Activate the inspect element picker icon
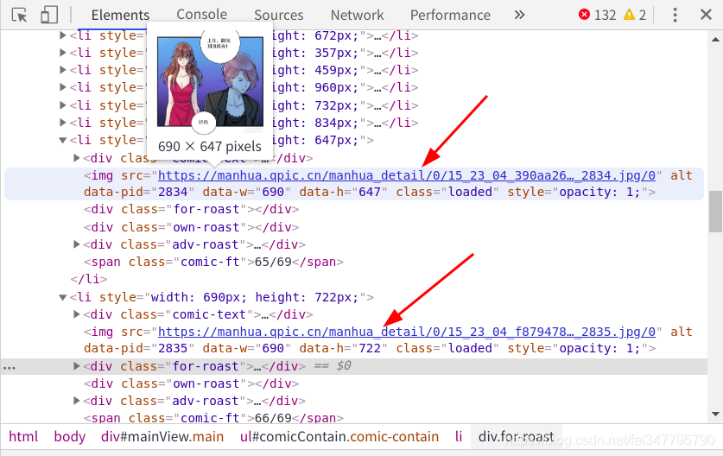The height and width of the screenshot is (456, 723). click(x=19, y=15)
